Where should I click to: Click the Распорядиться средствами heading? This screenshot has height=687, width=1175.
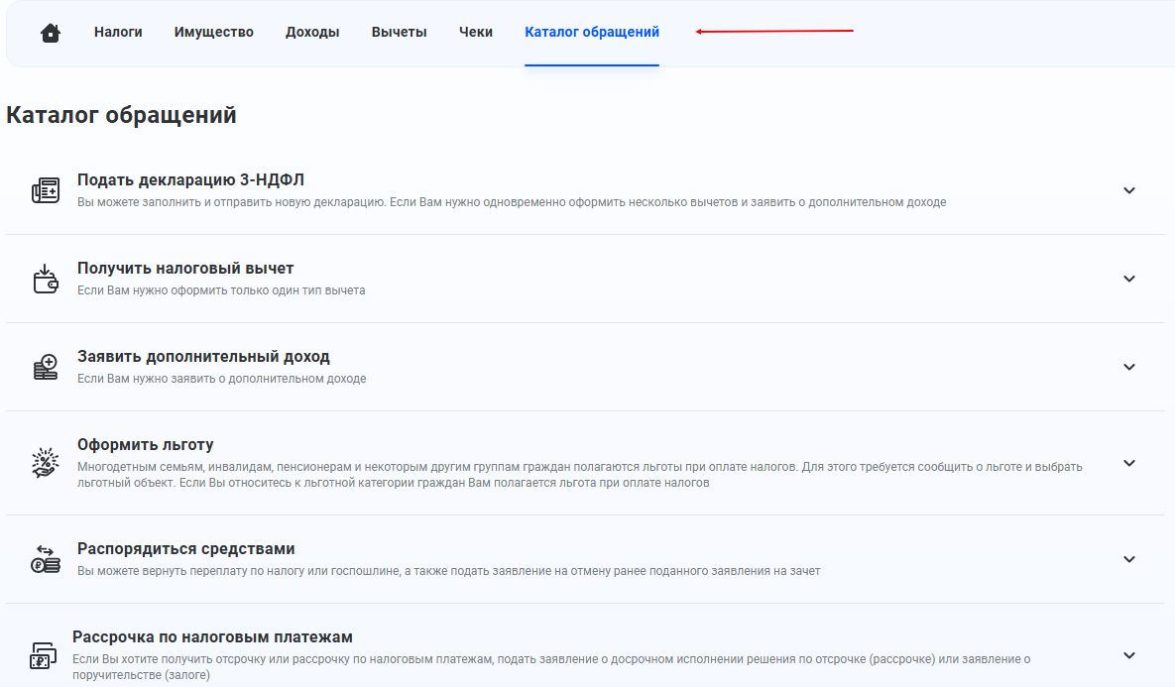click(x=185, y=548)
